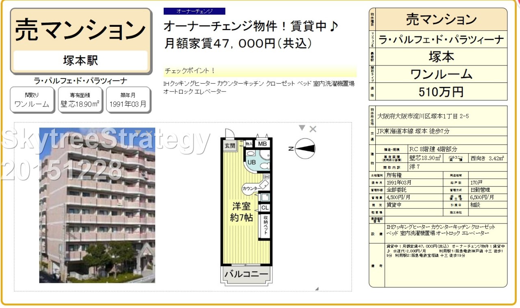Select the 築年月 1991年03月 box
Screen dimensions: 520x308
pos(128,100)
